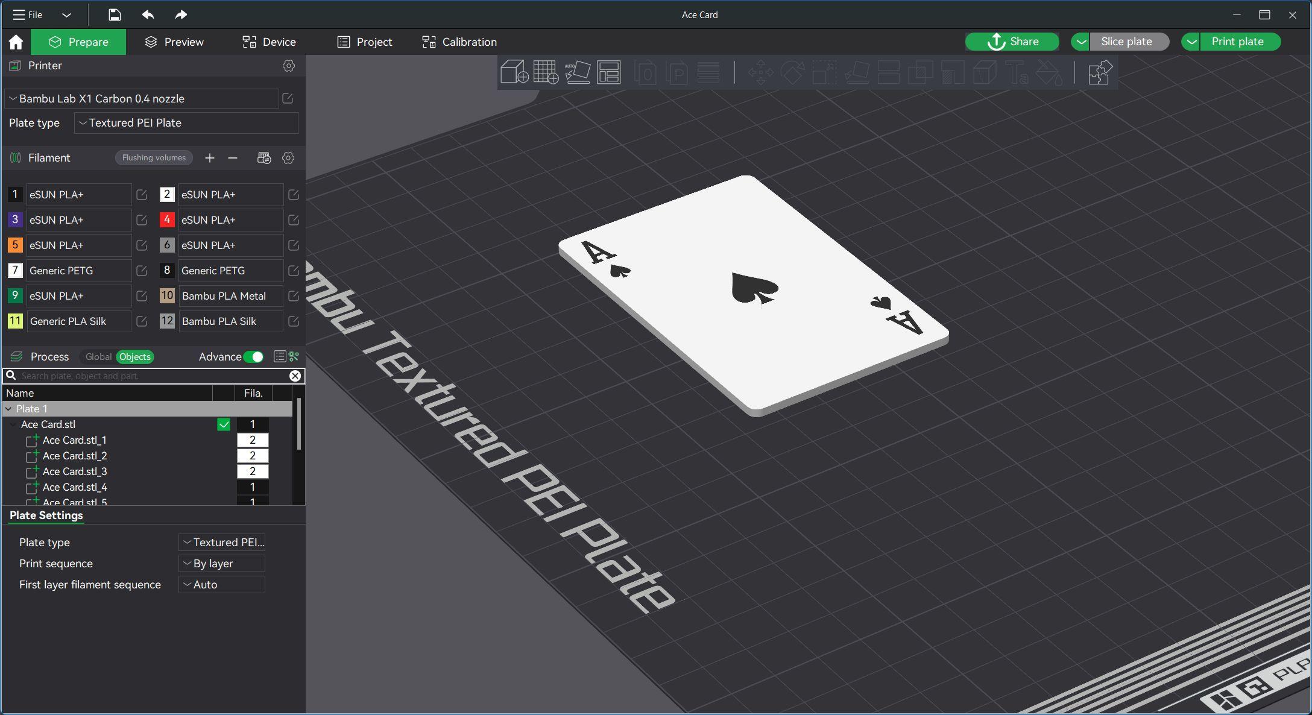Toggle the Advance mode switch
The height and width of the screenshot is (715, 1312).
[x=254, y=357]
